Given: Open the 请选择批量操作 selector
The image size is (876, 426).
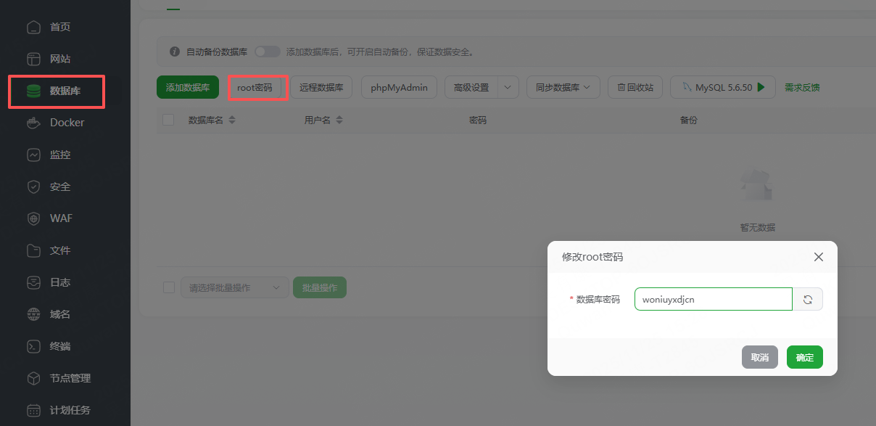Looking at the screenshot, I should click(x=234, y=287).
